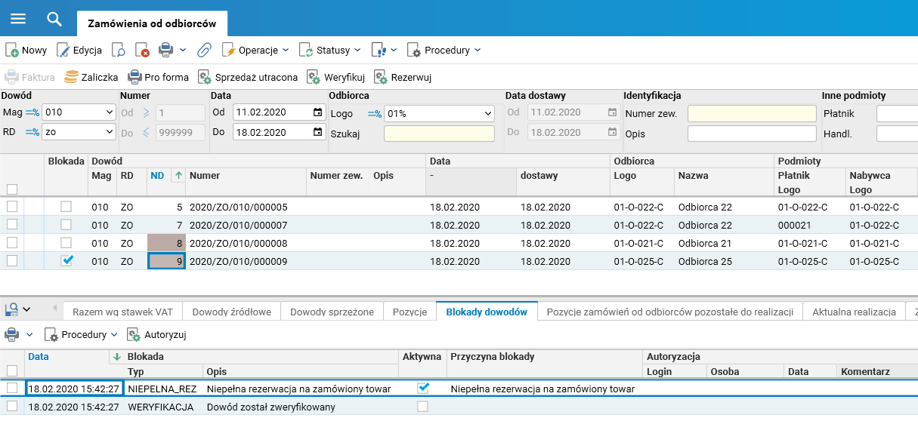Toggle the RD filter operator icon

32,133
